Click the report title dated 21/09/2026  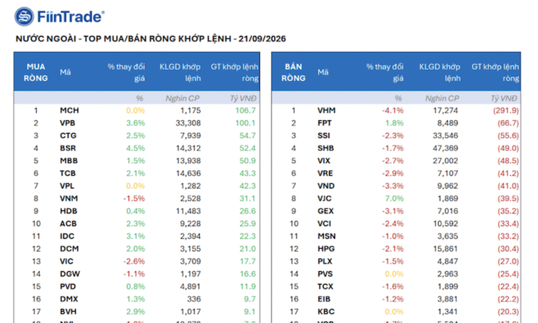(151, 39)
